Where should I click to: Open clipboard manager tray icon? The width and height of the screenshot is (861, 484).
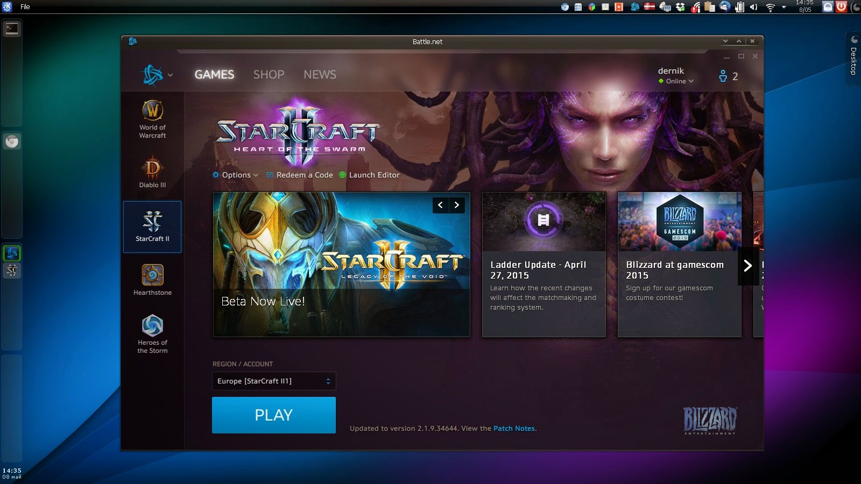[x=709, y=6]
